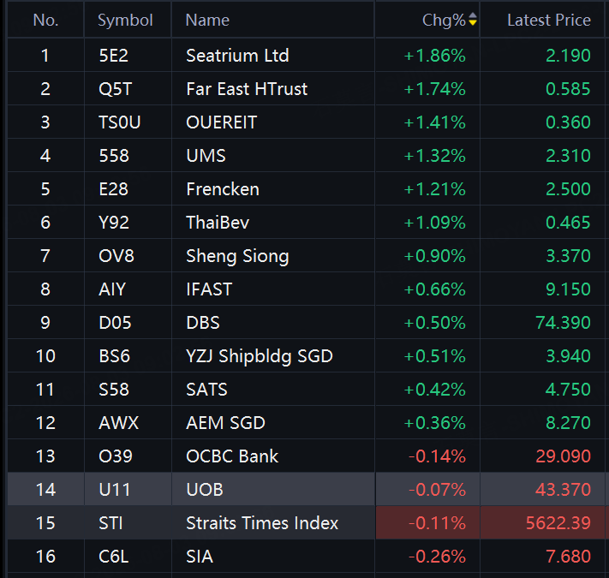Image resolution: width=609 pixels, height=578 pixels.
Task: Click the 5622.39 index price
Action: click(x=558, y=523)
